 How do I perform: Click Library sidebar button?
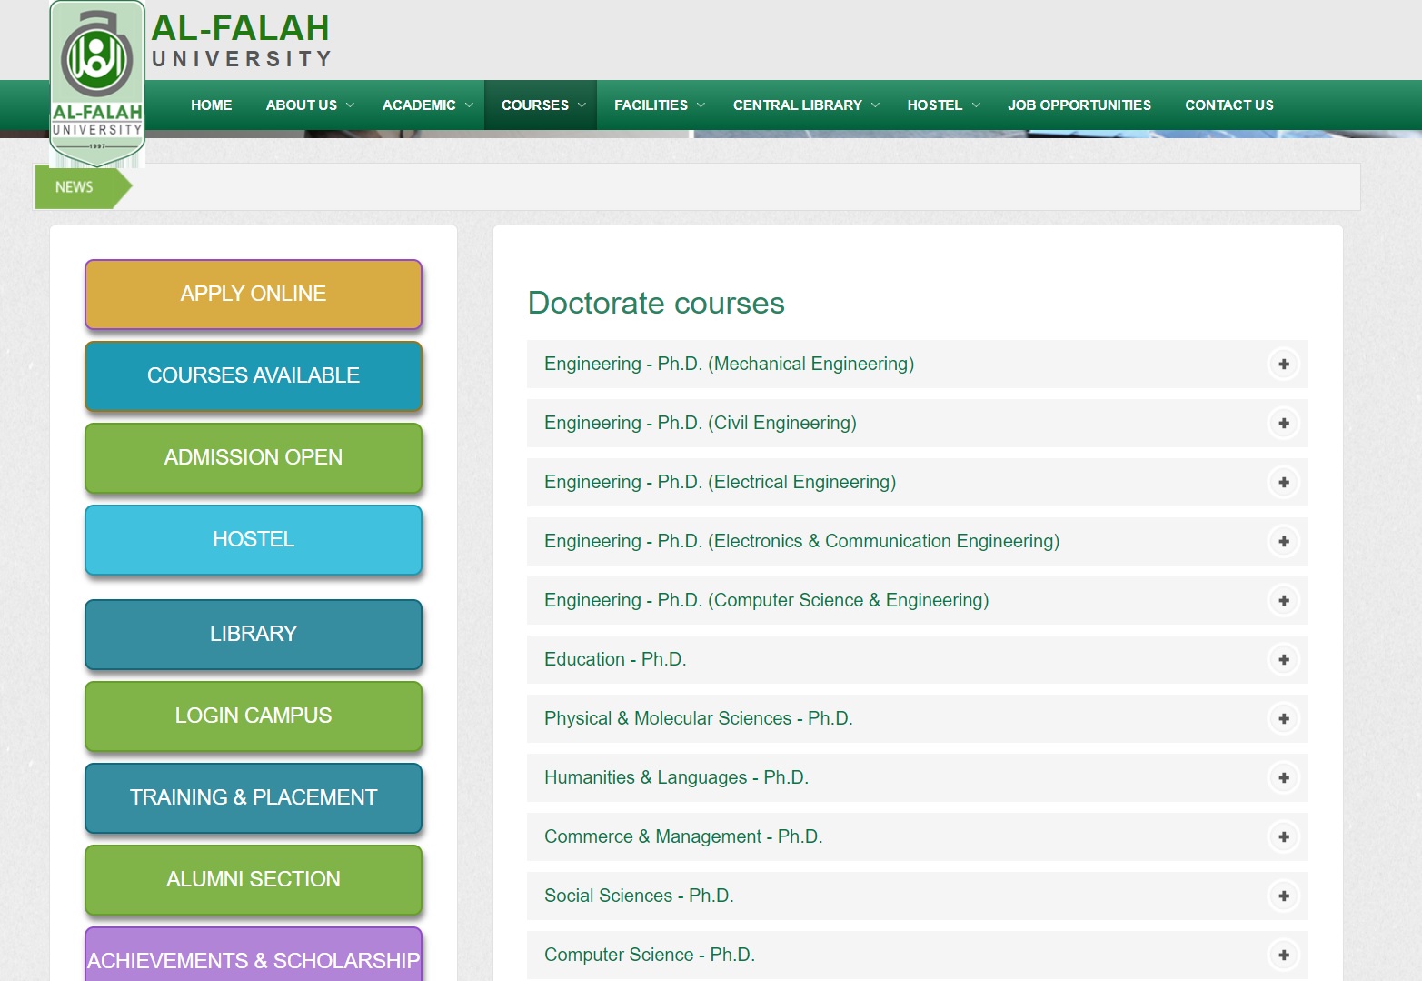254,635
